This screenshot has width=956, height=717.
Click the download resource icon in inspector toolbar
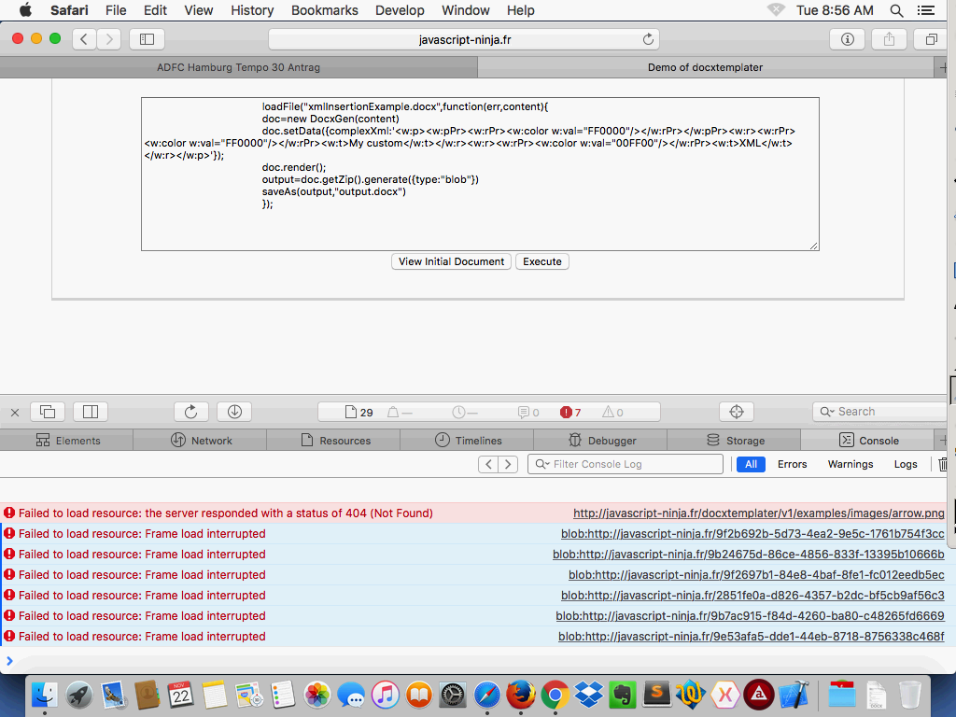pos(233,411)
